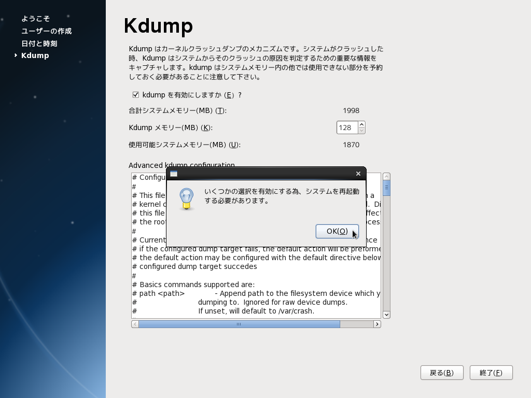531x398 pixels.
Task: Click the OK button in the reboot dialog
Action: point(337,231)
